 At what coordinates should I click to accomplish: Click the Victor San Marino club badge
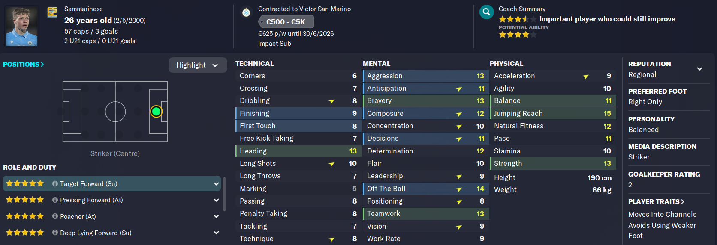(x=246, y=12)
